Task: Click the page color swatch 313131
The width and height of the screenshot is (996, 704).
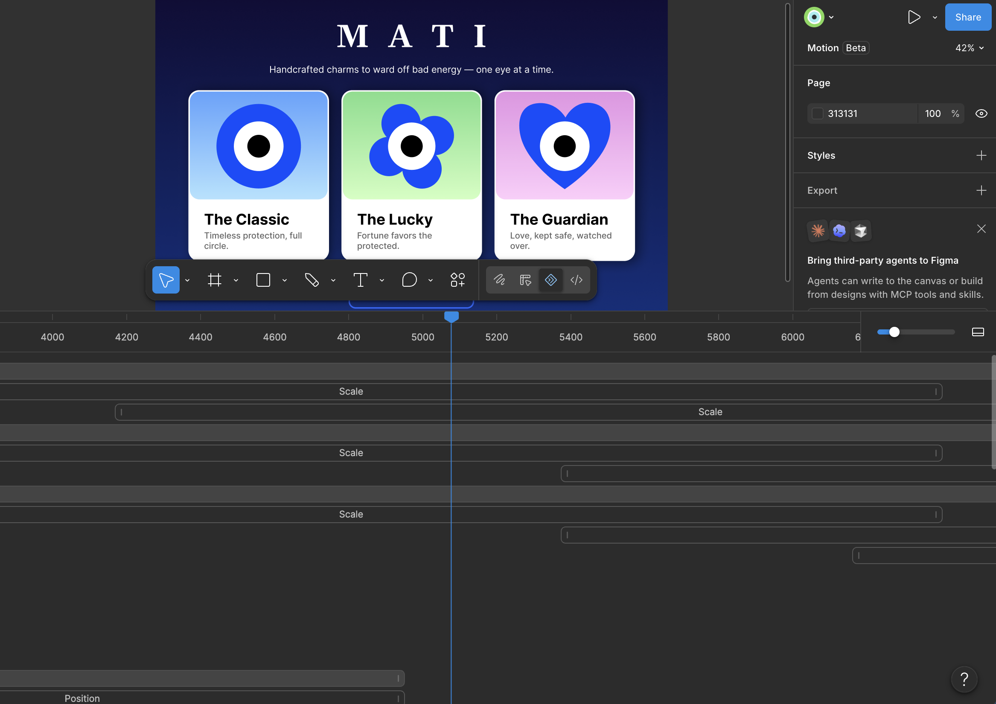Action: [817, 113]
